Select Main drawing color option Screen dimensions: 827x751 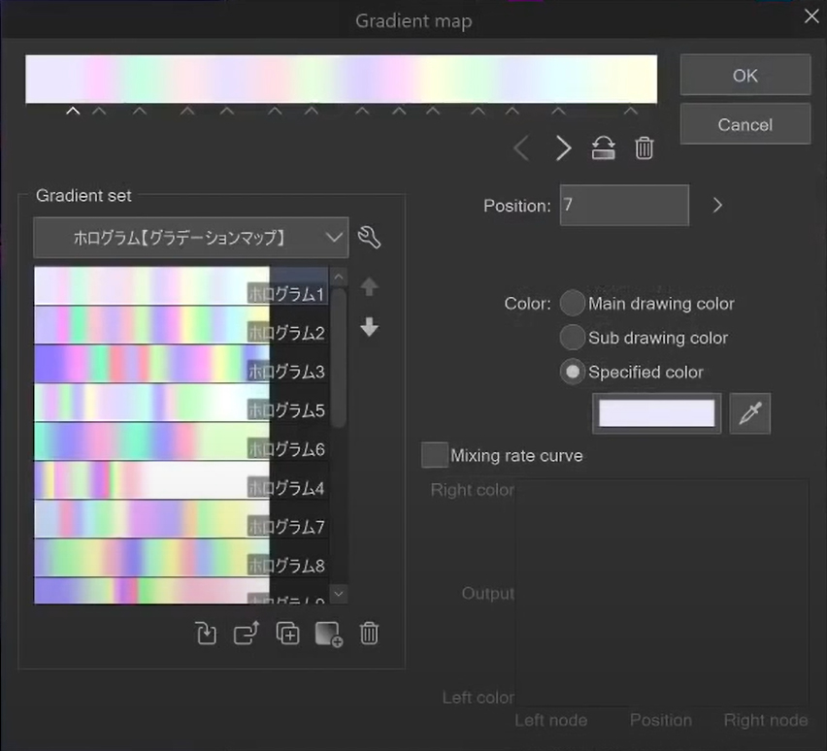573,304
